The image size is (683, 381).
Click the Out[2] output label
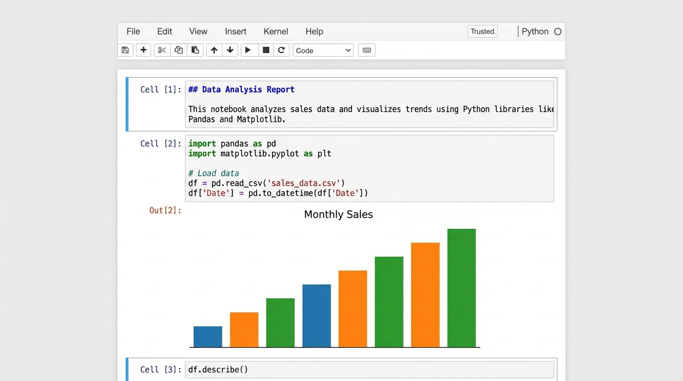165,210
